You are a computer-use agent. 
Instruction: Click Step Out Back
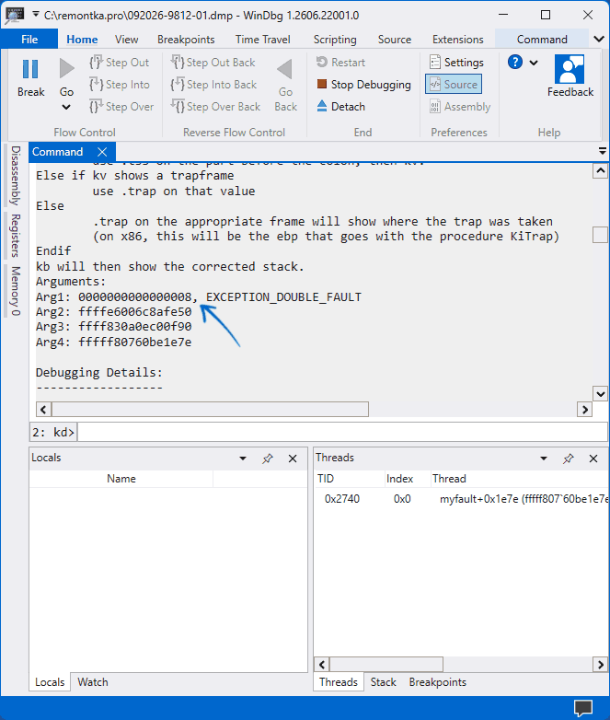point(213,63)
